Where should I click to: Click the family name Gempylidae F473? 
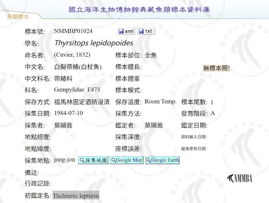(77, 90)
